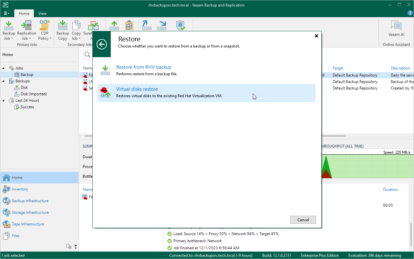Open the Tape Infrastructure view
This screenshot has height=259, width=414.
[39, 224]
